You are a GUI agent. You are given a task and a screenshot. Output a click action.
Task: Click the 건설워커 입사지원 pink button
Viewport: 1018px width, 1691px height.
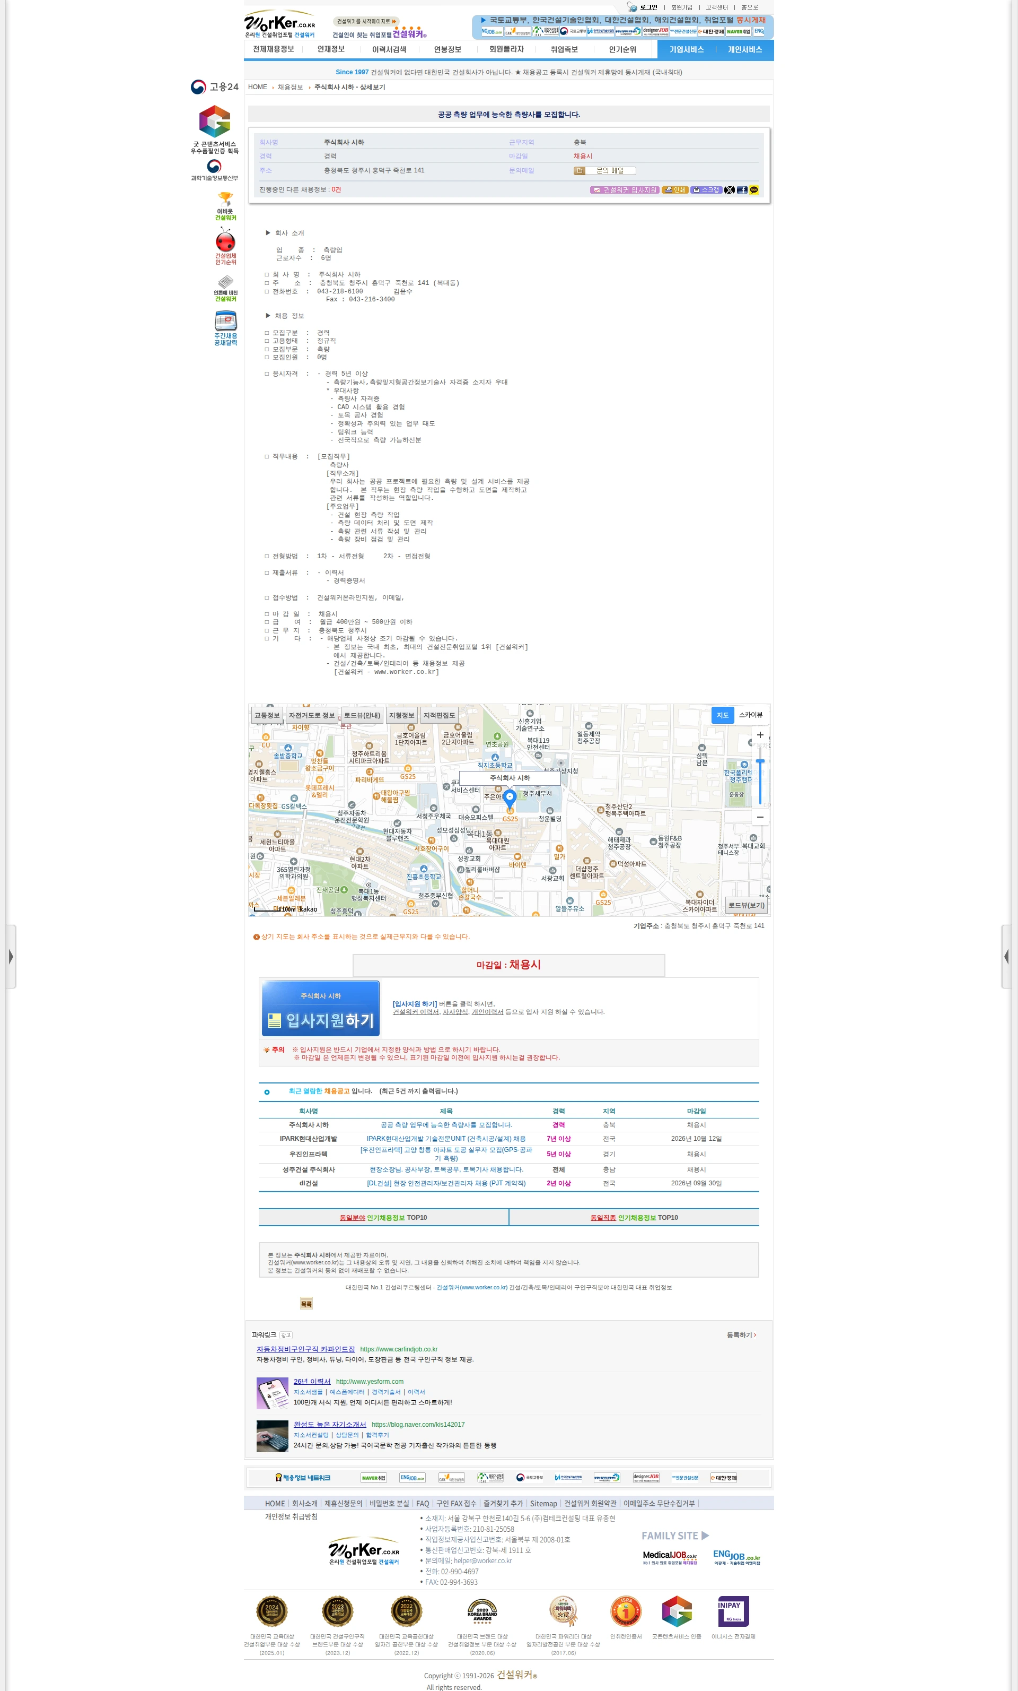pos(624,190)
